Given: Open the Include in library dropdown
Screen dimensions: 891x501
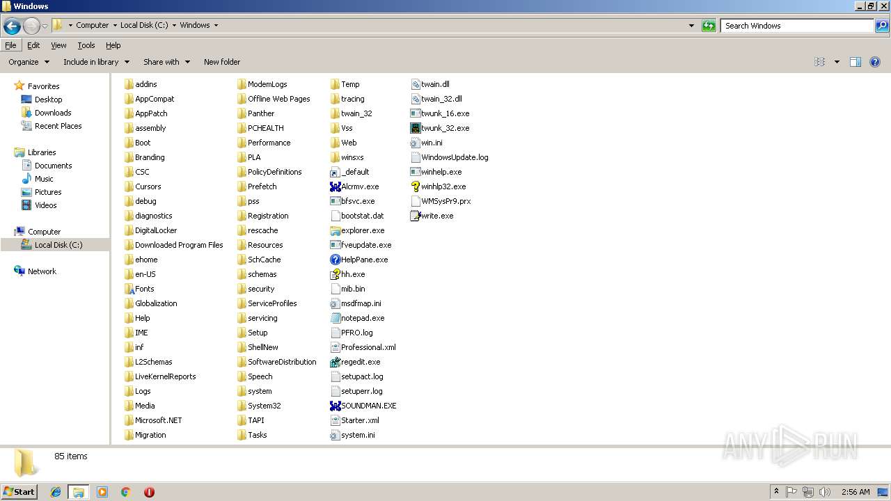Looking at the screenshot, I should click(x=95, y=62).
